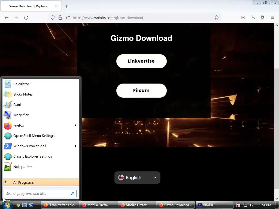Switch to the RBXIDLE taskbar window
279x209 pixels.
(x=214, y=205)
